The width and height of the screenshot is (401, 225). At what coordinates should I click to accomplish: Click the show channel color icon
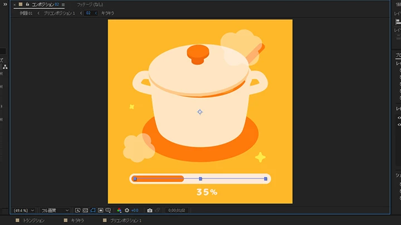tap(119, 211)
